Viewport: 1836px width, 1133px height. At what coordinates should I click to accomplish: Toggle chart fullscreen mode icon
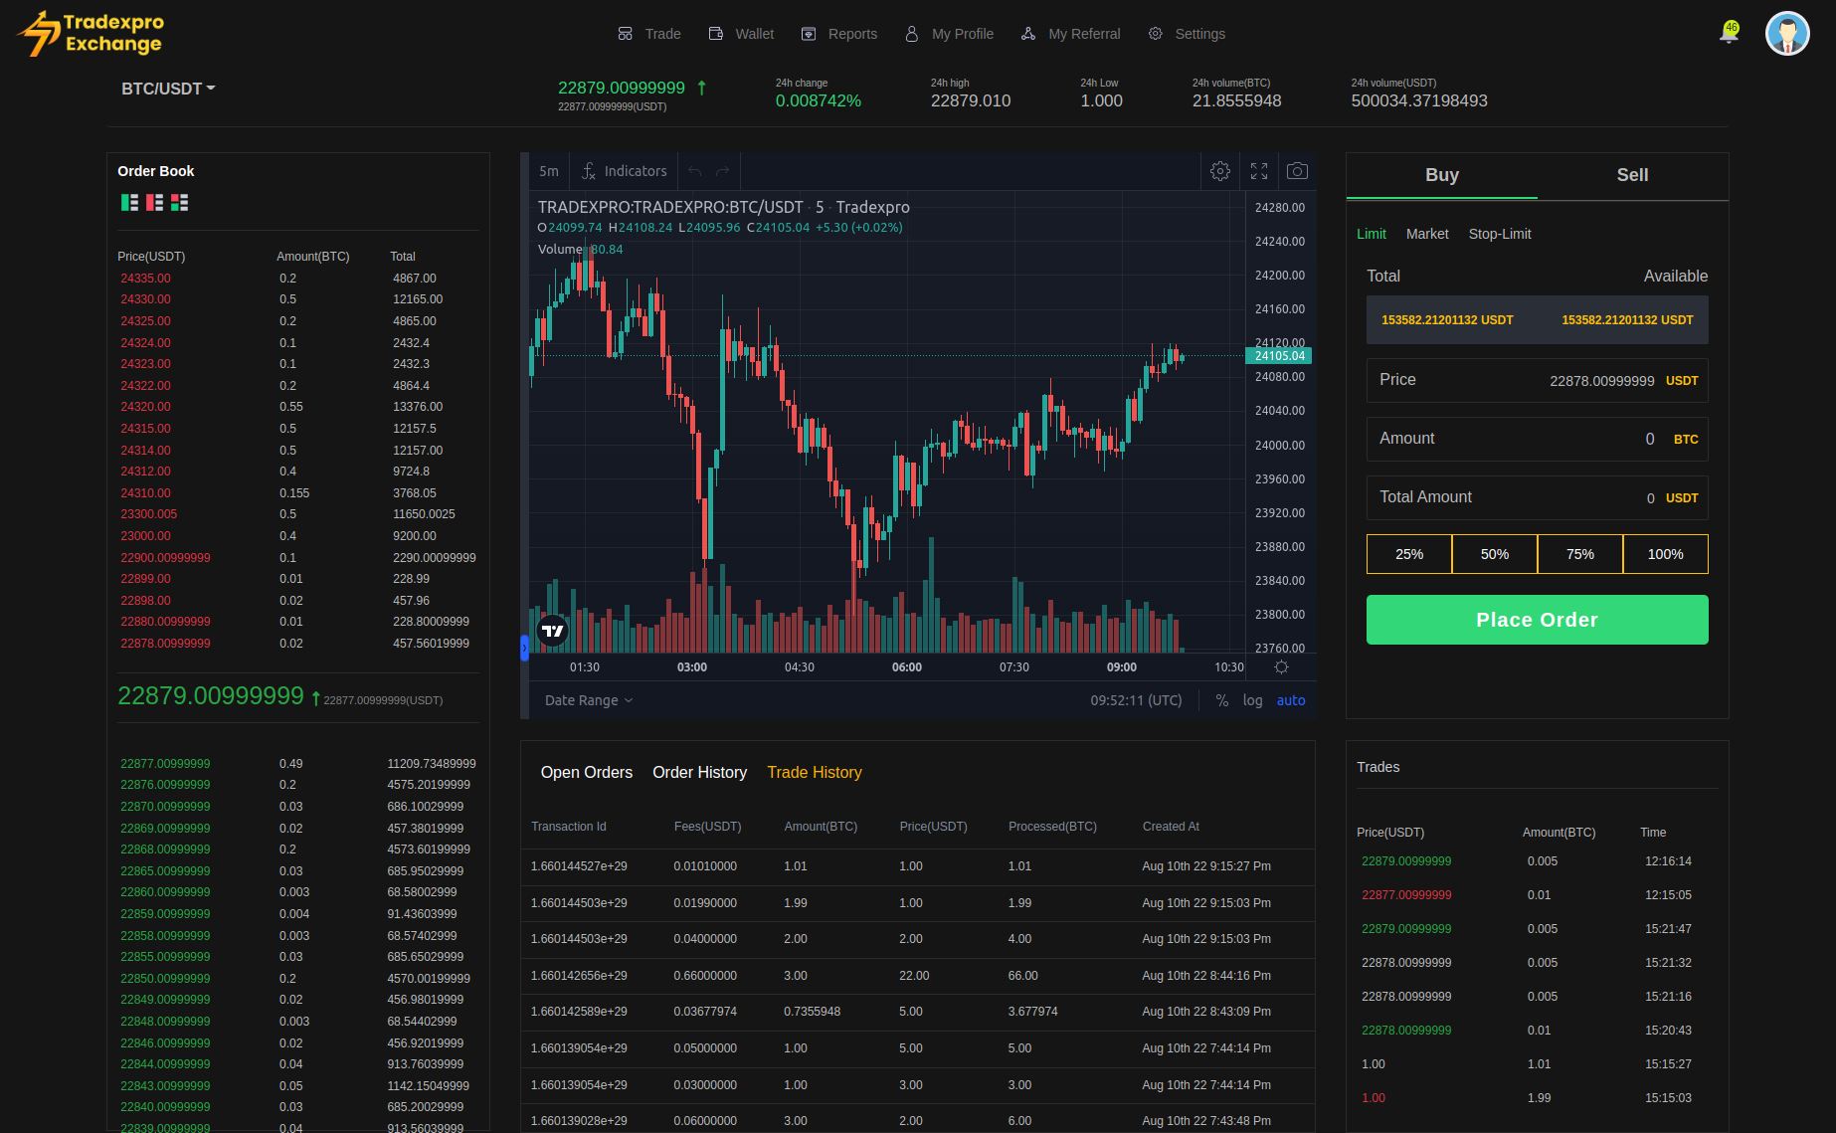[1259, 171]
